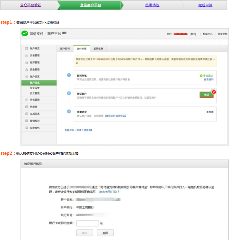
Task: Go to the 签署协议 step
Action: [x=152, y=5]
